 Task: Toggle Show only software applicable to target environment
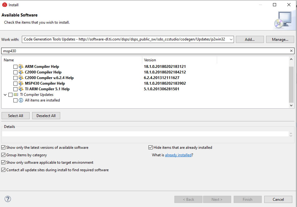[3, 162]
